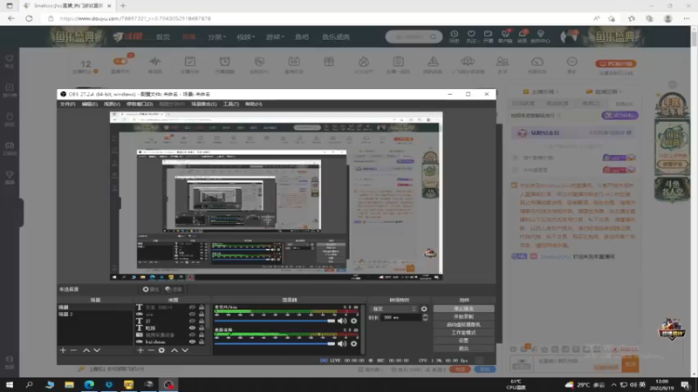
Task: Open the OBS 场景集合(S) menu
Action: coord(204,104)
